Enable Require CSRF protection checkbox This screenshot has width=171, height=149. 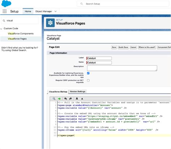(88, 80)
